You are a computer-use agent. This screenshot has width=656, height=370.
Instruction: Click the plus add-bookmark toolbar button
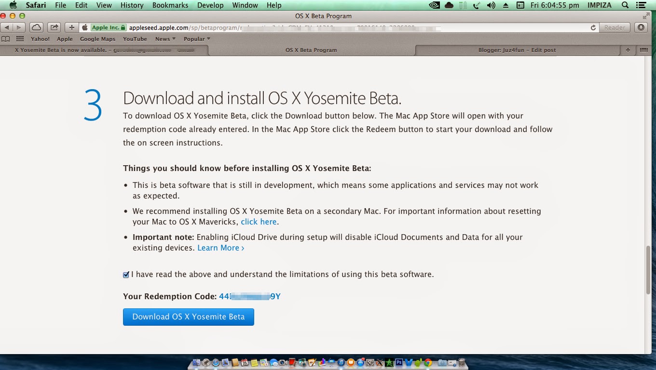coord(71,27)
